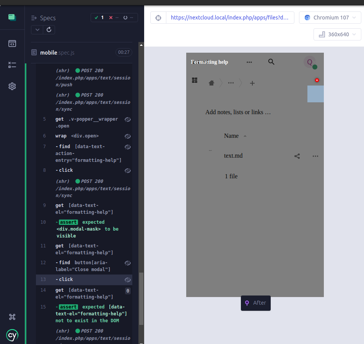Click the After pin snapshot button
This screenshot has height=344, width=364.
point(255,303)
